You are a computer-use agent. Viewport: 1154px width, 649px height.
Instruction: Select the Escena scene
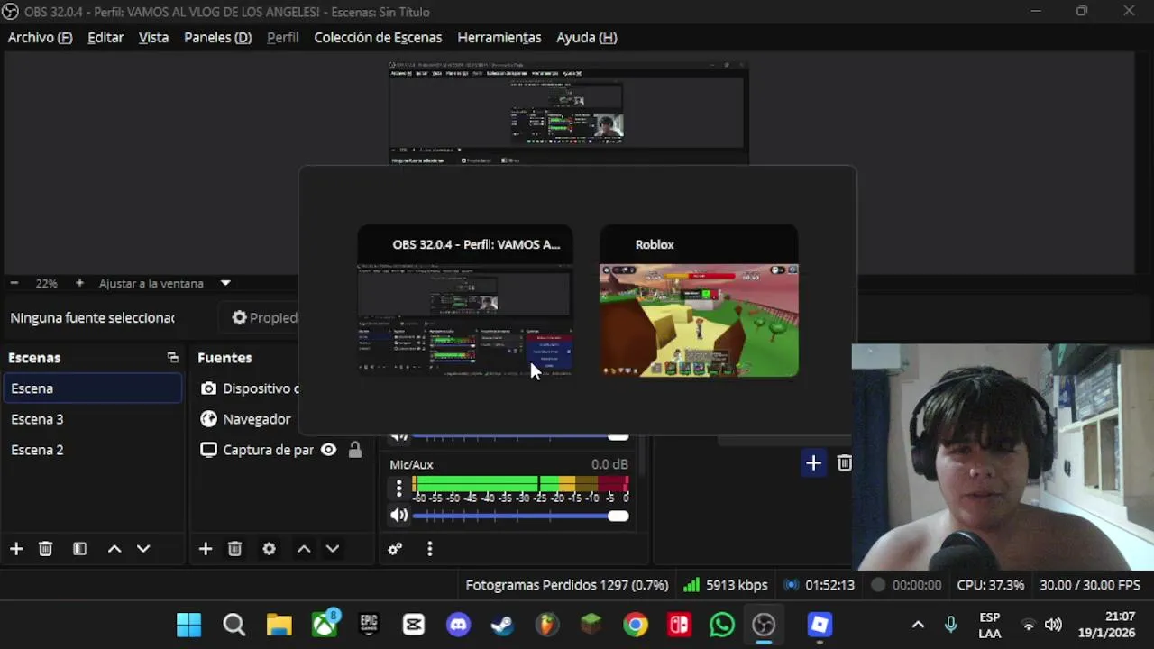[93, 388]
